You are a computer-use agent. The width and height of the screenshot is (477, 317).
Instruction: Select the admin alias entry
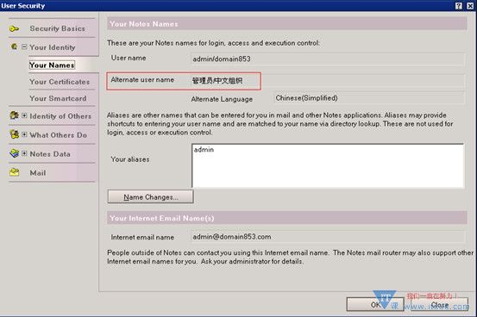204,150
